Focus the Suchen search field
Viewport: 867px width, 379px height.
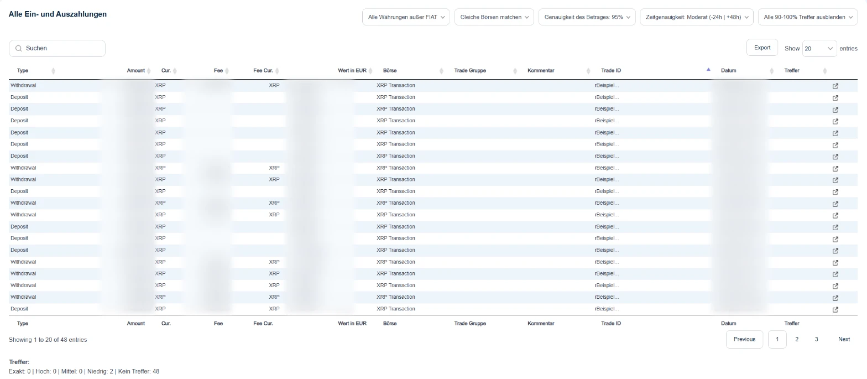pos(57,49)
